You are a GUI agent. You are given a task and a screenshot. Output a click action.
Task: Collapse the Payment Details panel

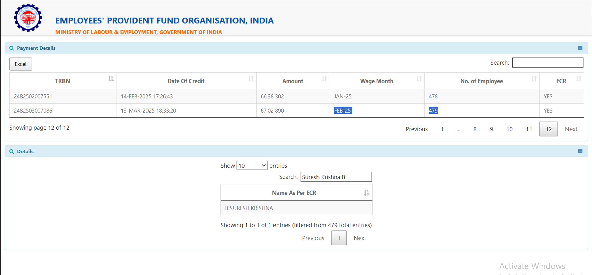(580, 48)
